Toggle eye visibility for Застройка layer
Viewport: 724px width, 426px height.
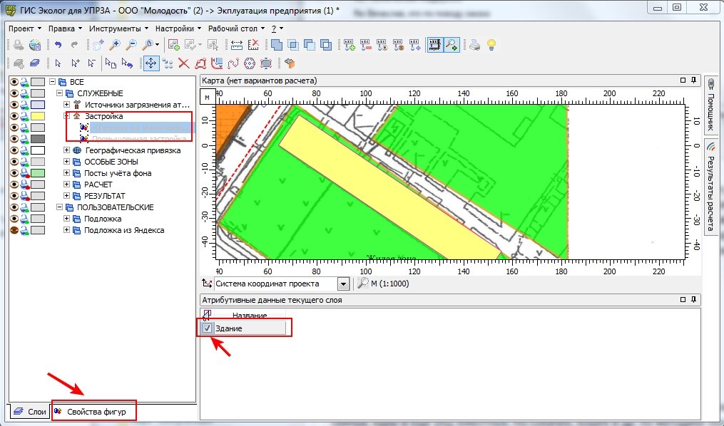click(x=14, y=116)
